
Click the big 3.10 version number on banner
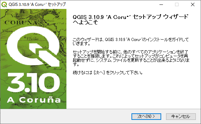click(34, 83)
